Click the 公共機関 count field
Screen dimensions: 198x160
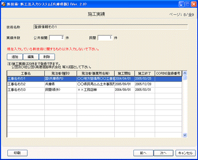[57, 38]
